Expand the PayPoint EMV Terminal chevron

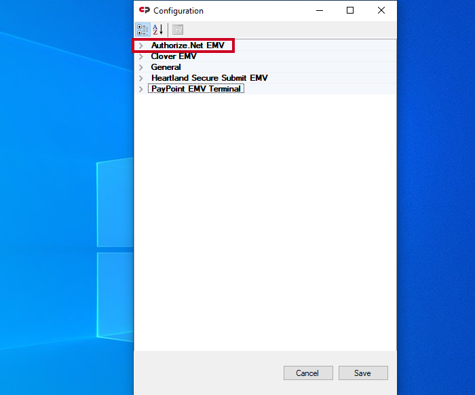(141, 89)
